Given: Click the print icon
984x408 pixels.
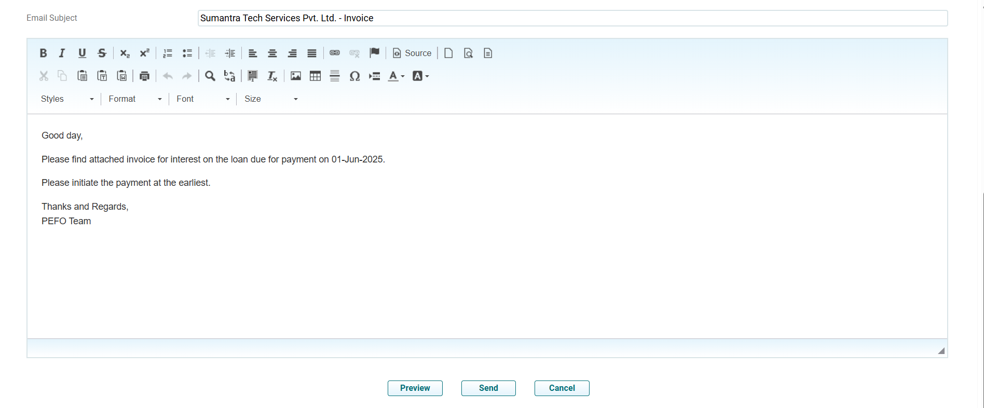Looking at the screenshot, I should pos(144,76).
